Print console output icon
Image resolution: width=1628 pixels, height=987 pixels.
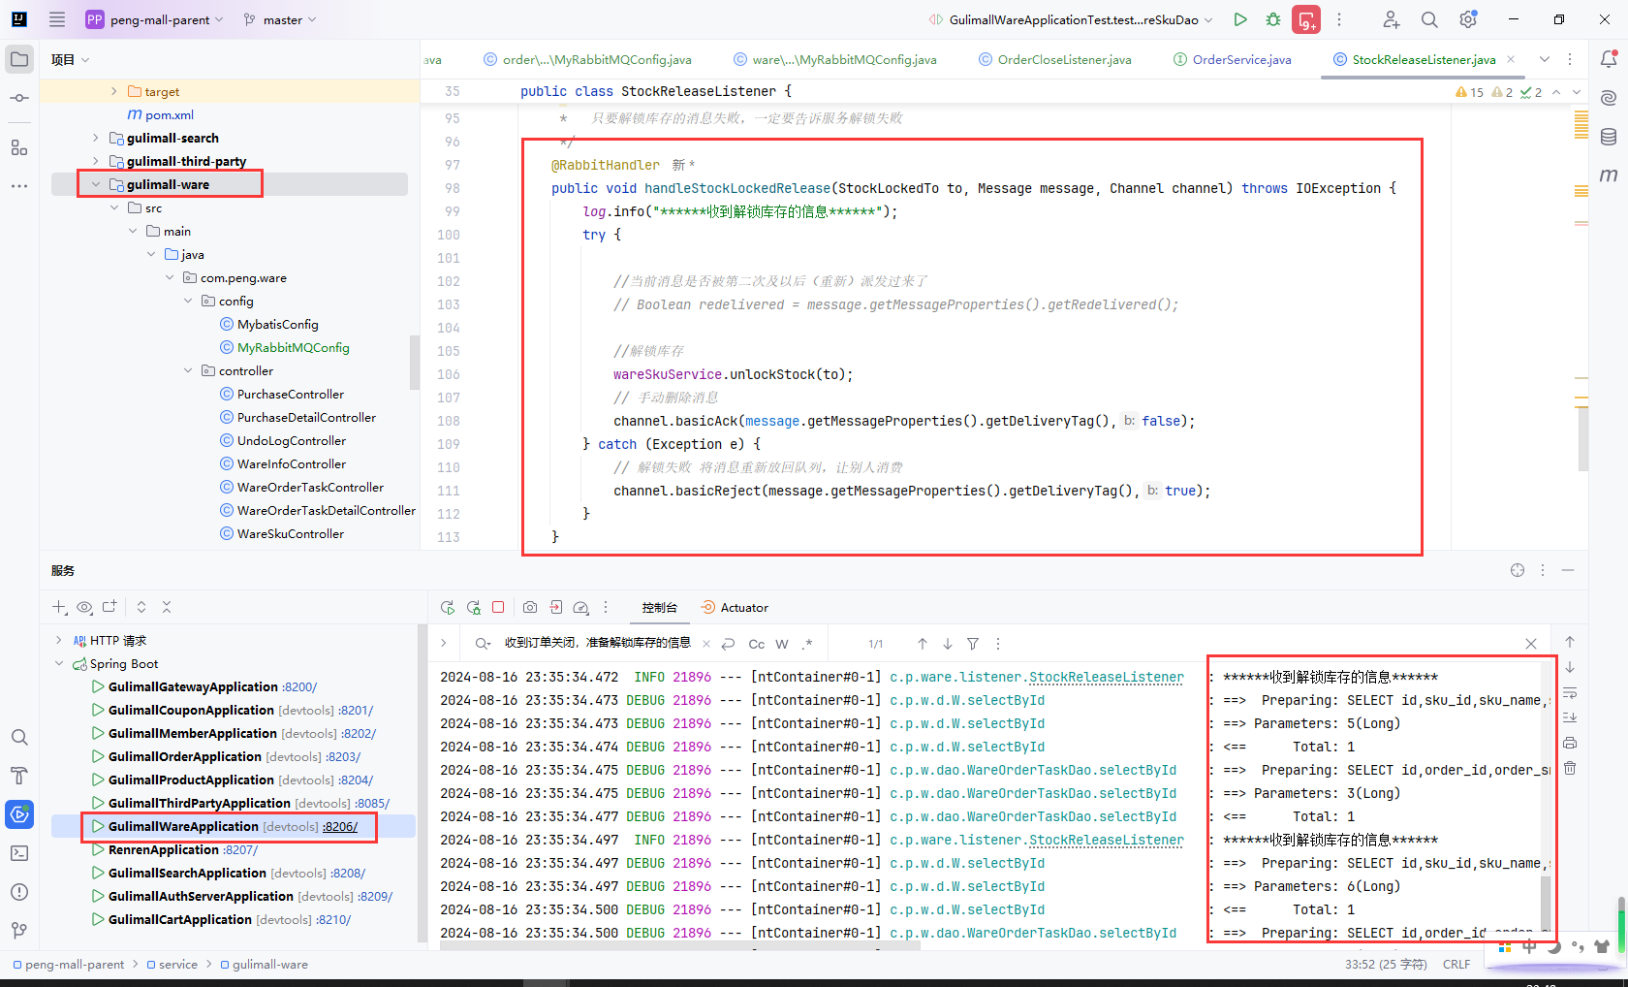[1570, 743]
